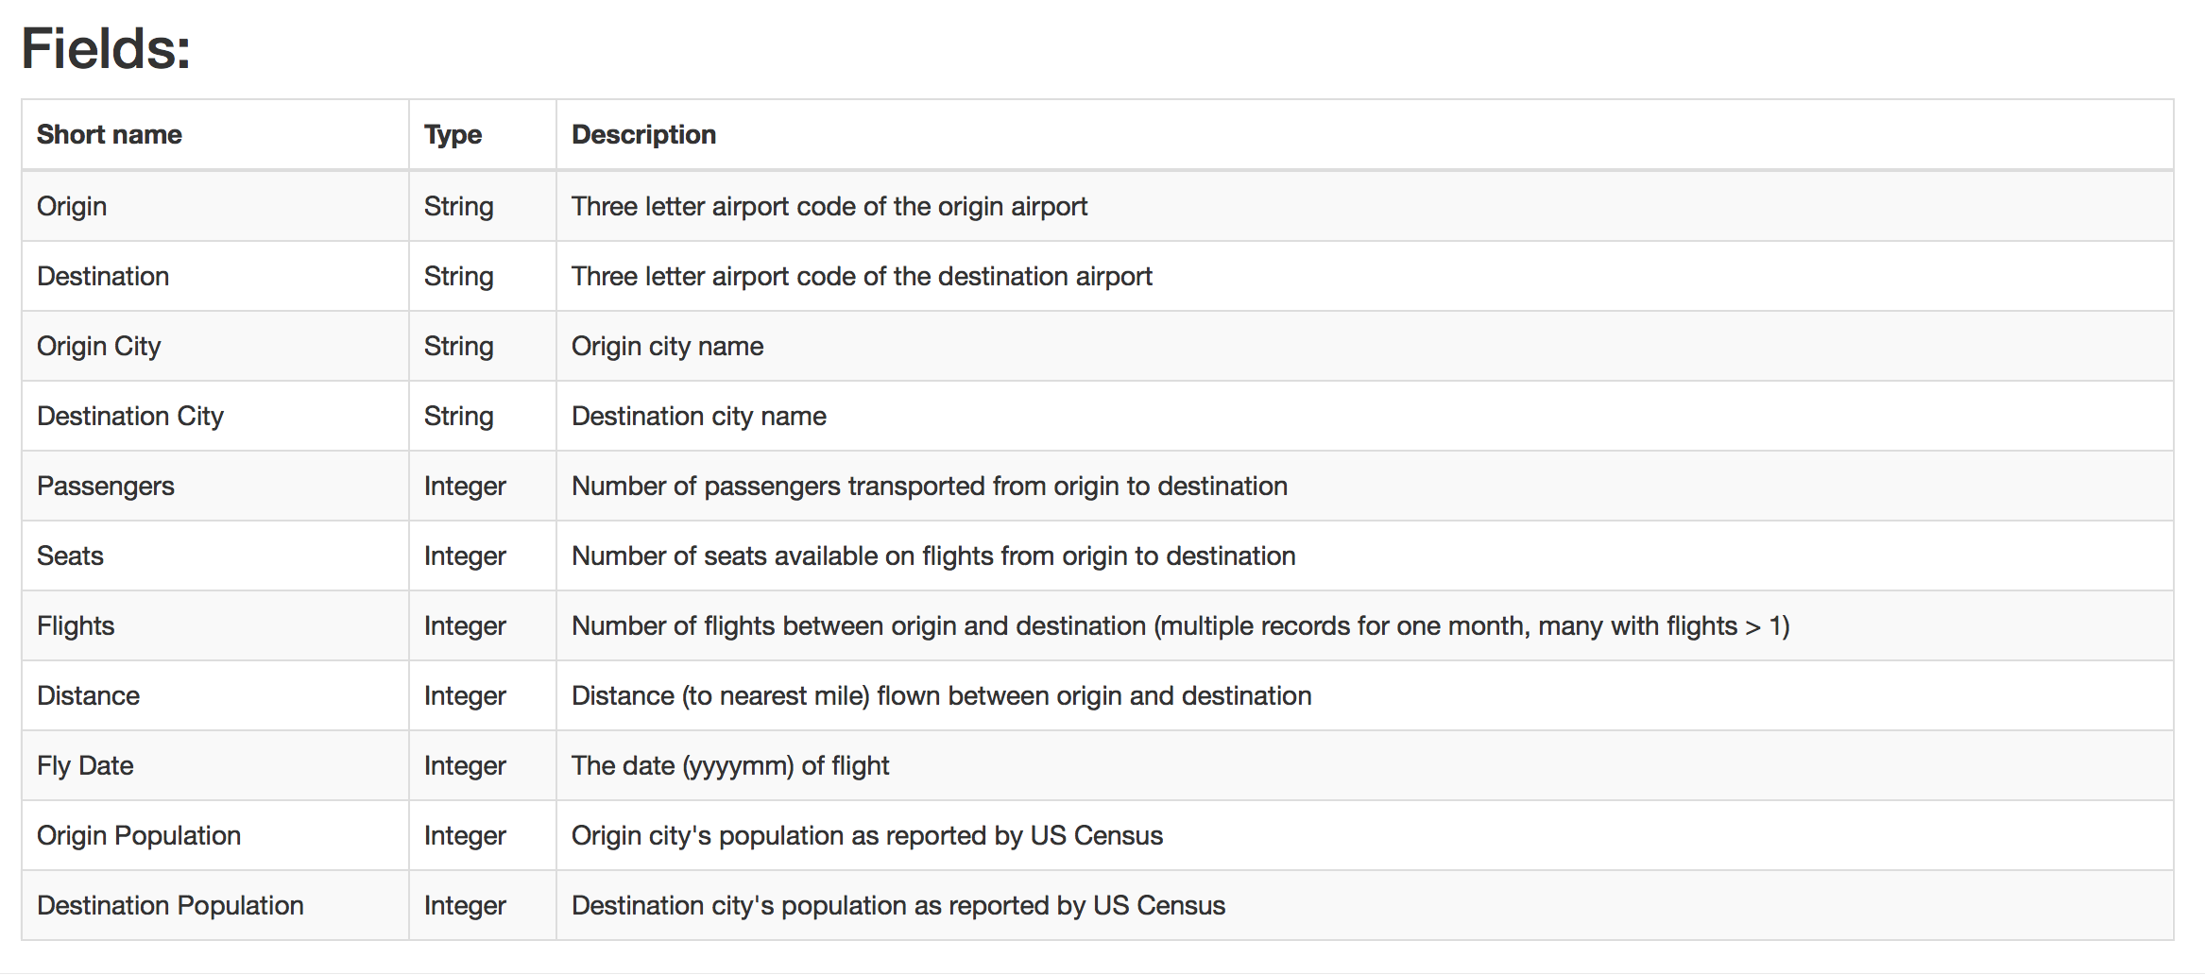Viewport: 2205px width, 975px height.
Task: Click the description mentioning 'multiple records for one month'
Action: (x=1180, y=625)
